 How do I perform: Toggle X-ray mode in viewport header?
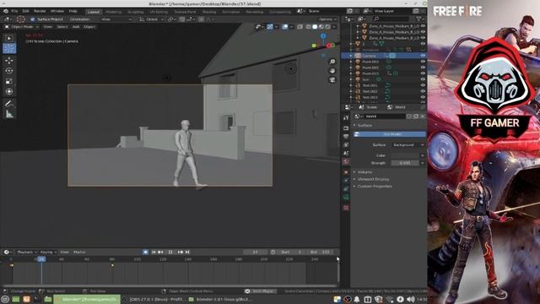pos(300,27)
